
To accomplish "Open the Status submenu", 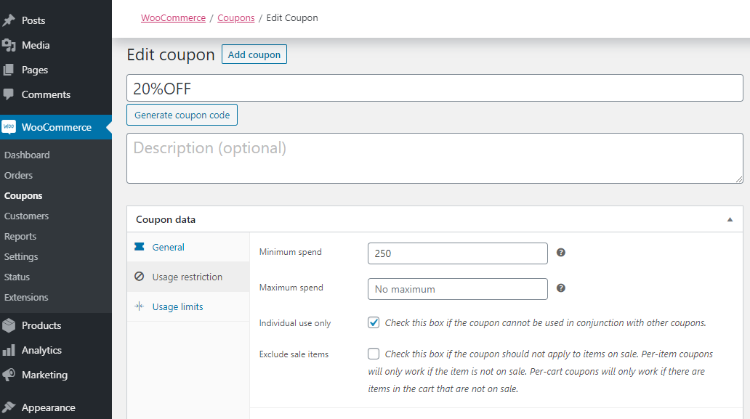I will click(17, 277).
